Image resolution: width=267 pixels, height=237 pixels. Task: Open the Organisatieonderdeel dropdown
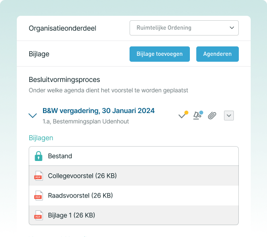click(x=184, y=28)
